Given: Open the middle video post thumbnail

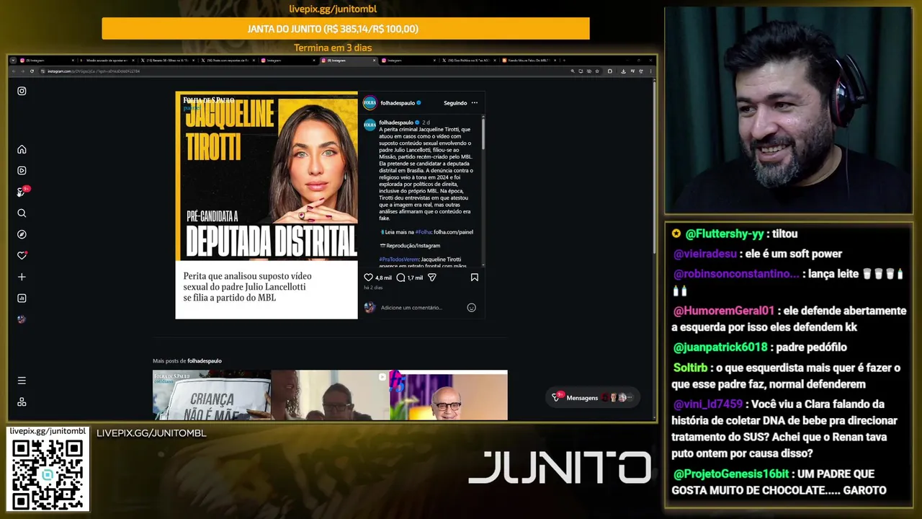Looking at the screenshot, I should click(x=330, y=395).
